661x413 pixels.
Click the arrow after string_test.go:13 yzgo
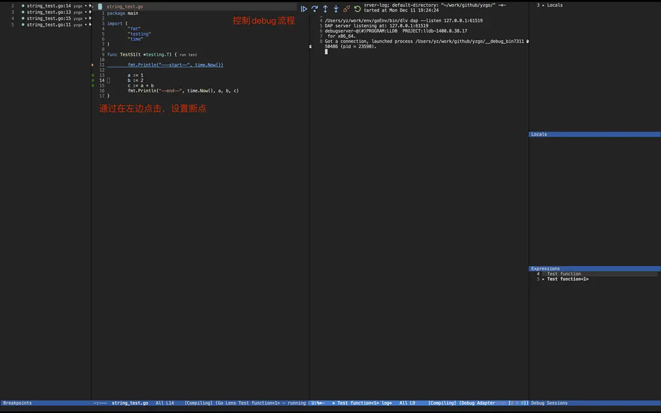click(x=90, y=12)
